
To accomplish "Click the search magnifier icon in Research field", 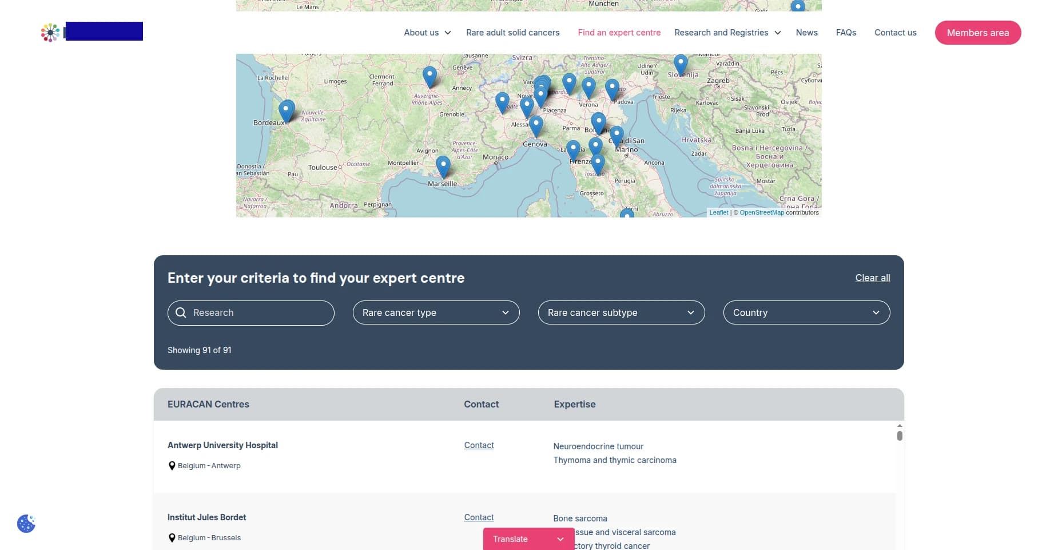I will tap(181, 312).
